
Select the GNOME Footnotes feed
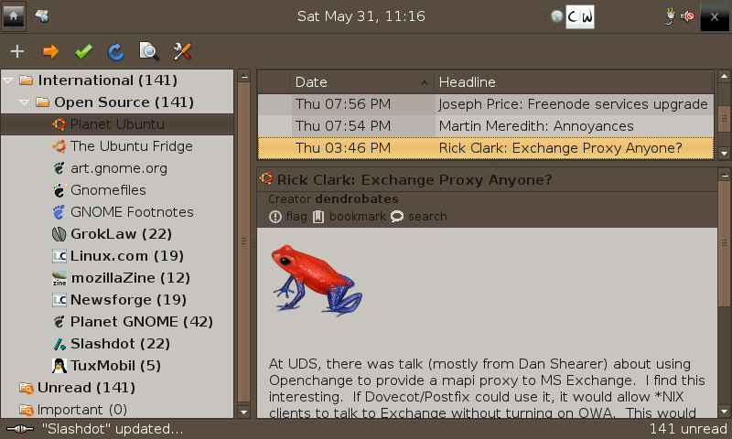click(x=117, y=212)
